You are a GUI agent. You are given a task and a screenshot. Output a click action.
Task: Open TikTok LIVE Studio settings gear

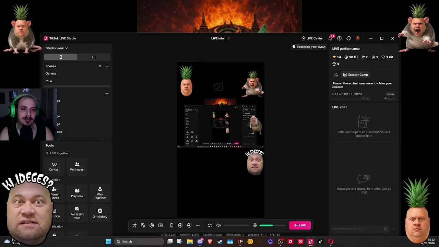coord(348,38)
